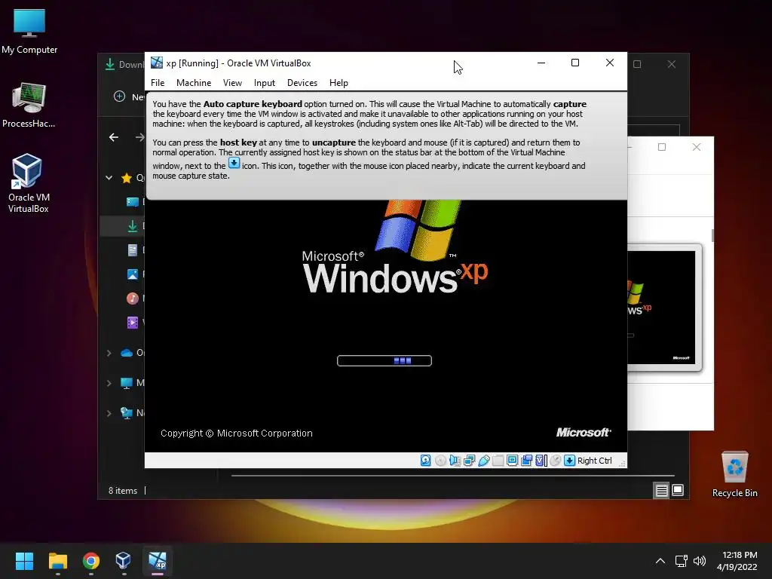Viewport: 772px width, 579px height.
Task: Open the Machine menu
Action: [x=194, y=83]
